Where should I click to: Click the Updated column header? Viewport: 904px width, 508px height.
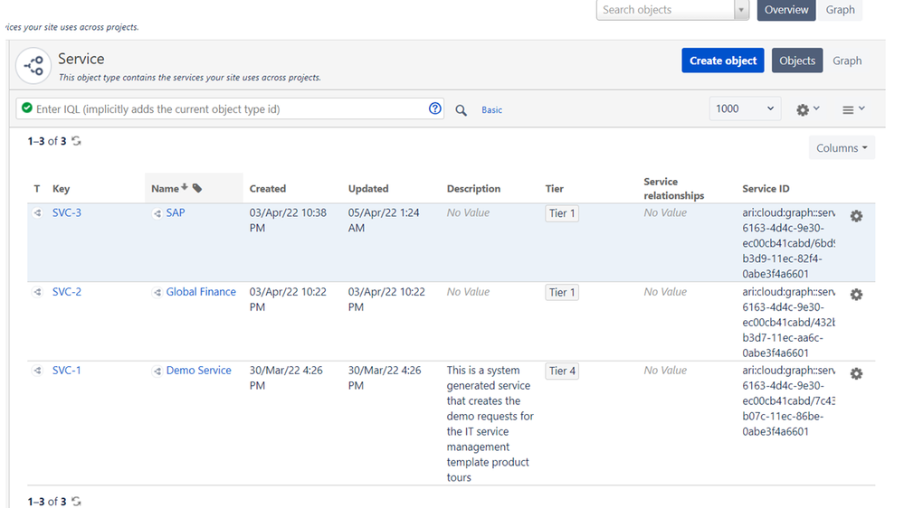[368, 188]
